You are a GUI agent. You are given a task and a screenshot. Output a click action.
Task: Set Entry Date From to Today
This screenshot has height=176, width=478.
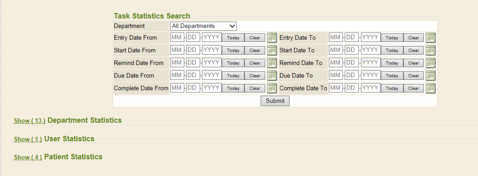[x=233, y=38]
